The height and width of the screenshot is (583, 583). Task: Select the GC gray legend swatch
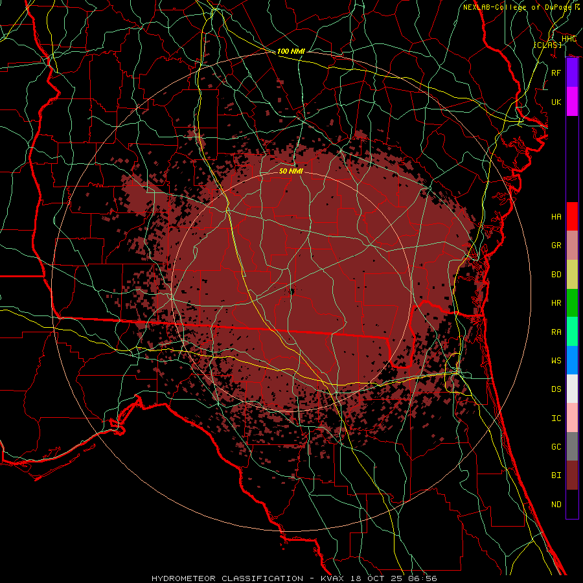coord(572,446)
